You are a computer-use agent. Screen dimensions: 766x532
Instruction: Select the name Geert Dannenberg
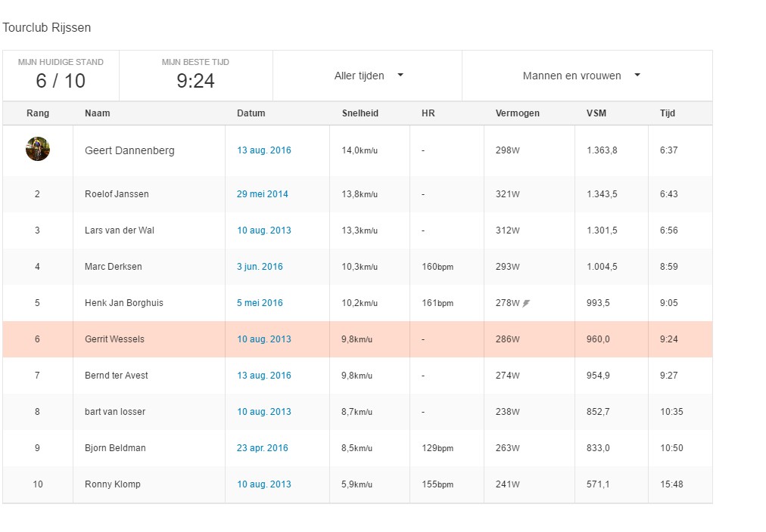129,150
